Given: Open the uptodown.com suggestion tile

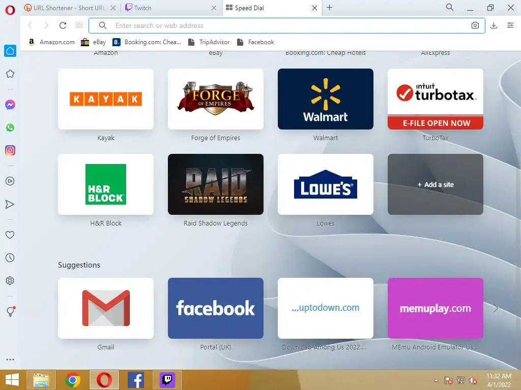Looking at the screenshot, I should [x=326, y=308].
